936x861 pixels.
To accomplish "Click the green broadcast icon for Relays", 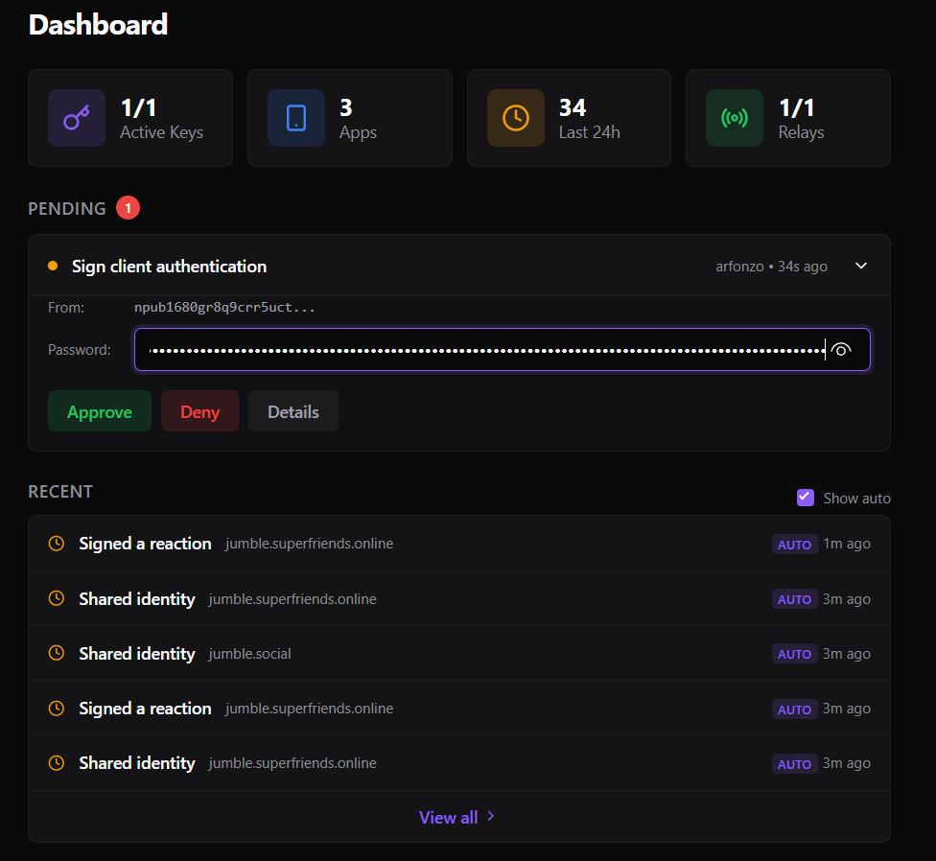I will pyautogui.click(x=735, y=118).
